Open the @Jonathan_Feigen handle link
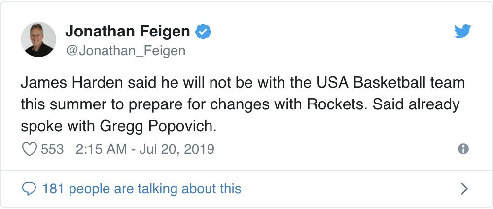493x209 pixels. [x=125, y=50]
